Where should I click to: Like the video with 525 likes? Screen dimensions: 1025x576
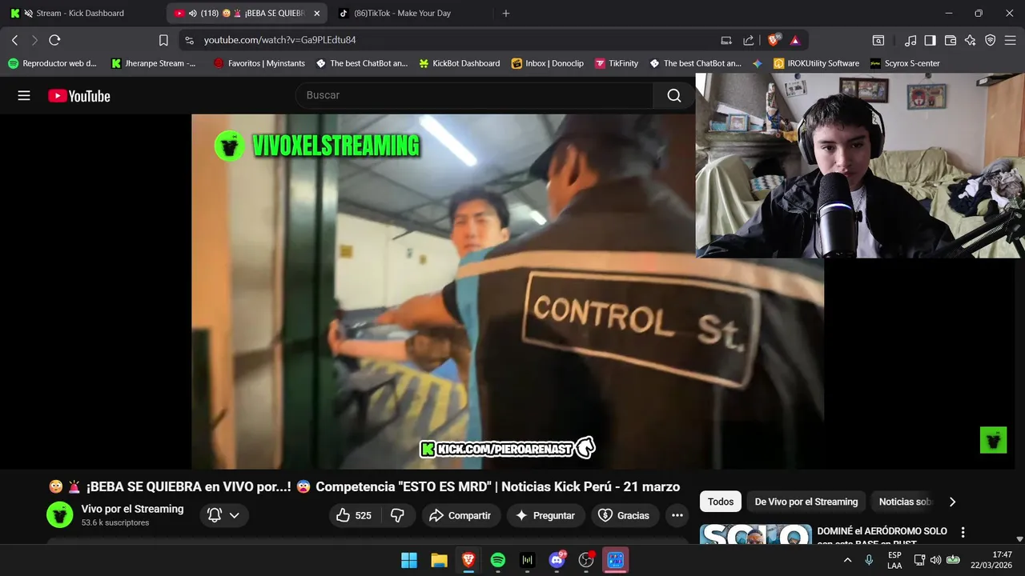coord(353,515)
